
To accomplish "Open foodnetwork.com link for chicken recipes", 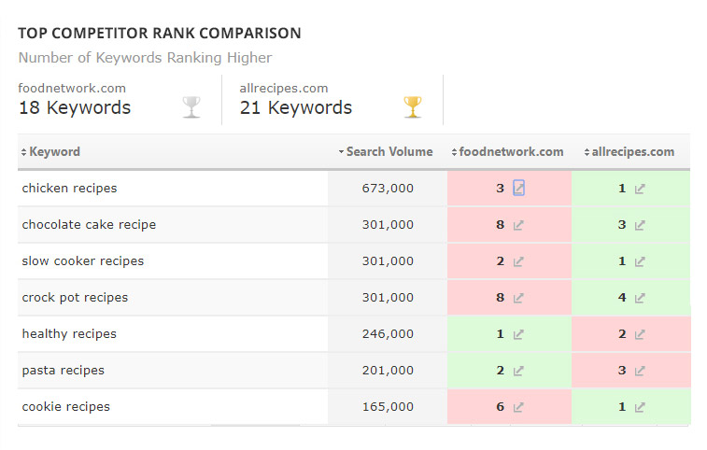I will pos(519,189).
